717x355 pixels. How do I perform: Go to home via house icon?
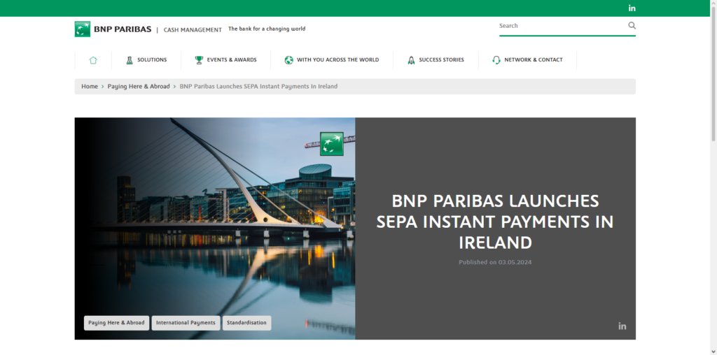click(x=93, y=60)
